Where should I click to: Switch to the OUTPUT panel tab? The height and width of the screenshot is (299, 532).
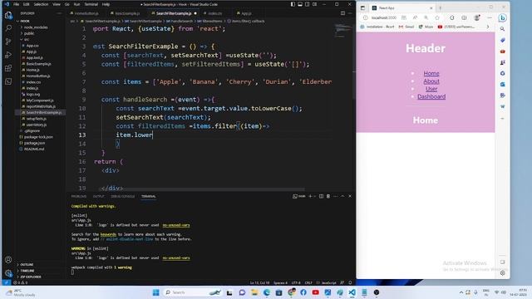[99, 196]
